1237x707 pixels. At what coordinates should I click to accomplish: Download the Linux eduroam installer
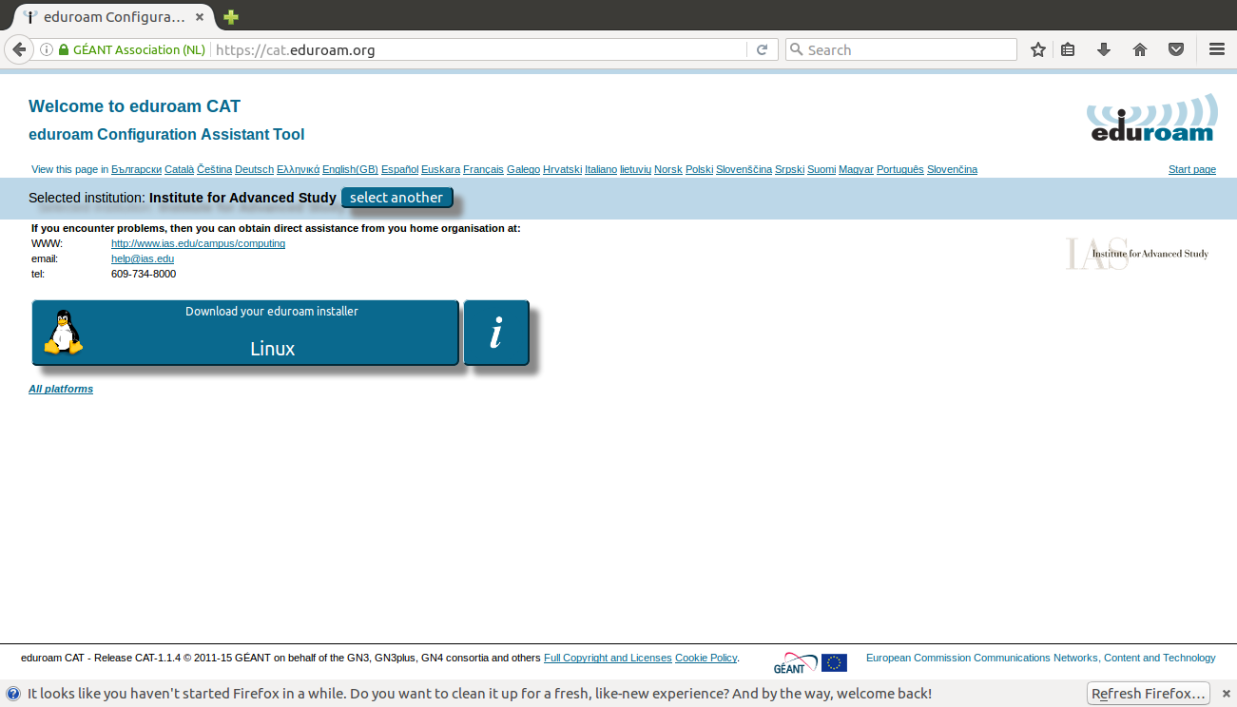pos(245,333)
